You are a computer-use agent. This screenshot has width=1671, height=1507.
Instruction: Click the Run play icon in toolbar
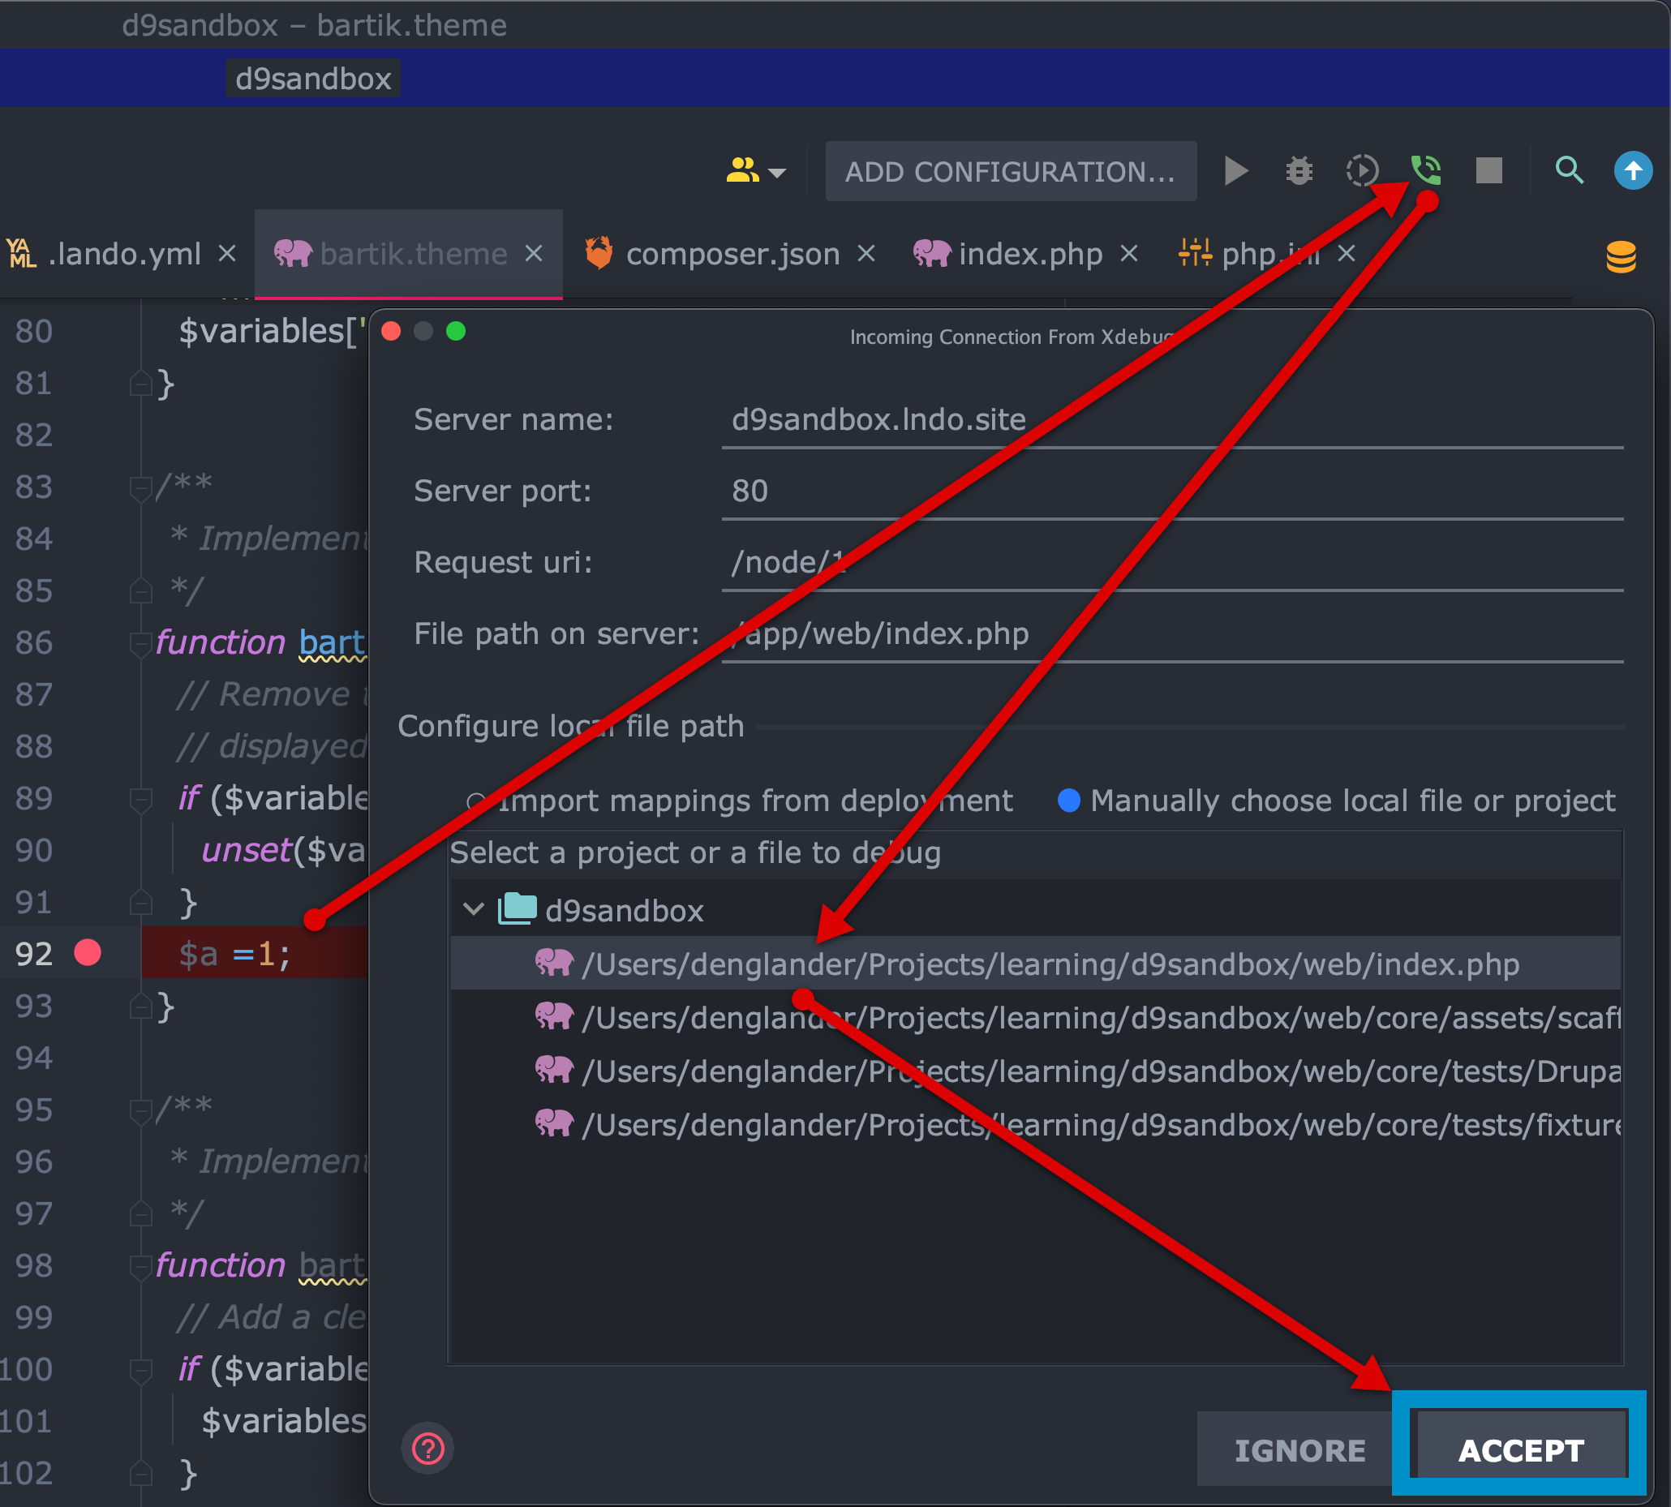point(1236,170)
